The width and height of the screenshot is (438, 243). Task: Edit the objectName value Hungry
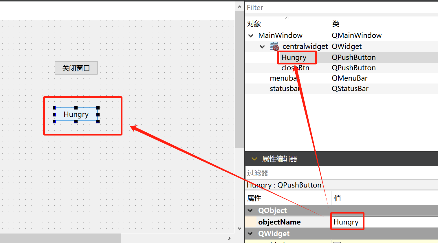pos(346,222)
